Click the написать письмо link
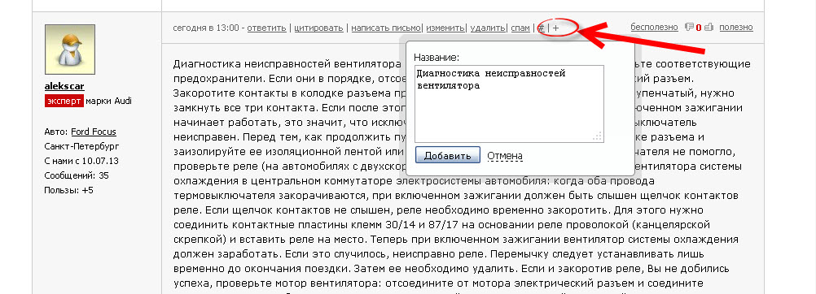Viewport: 816px width, 294px height. (x=386, y=28)
